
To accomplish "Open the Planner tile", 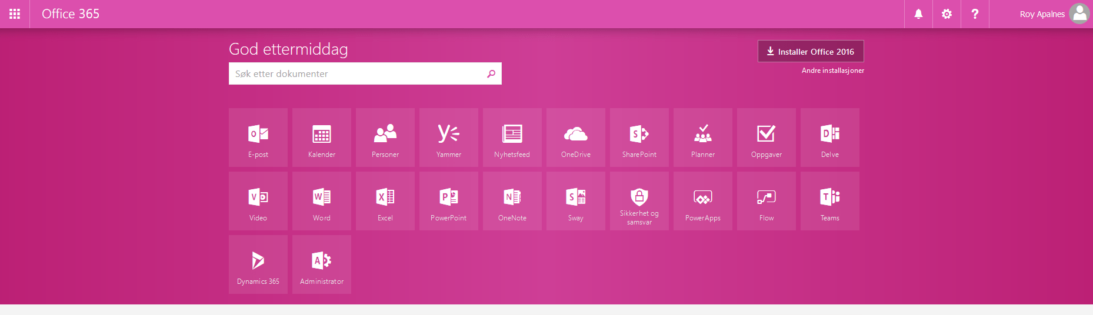I will [x=703, y=138].
